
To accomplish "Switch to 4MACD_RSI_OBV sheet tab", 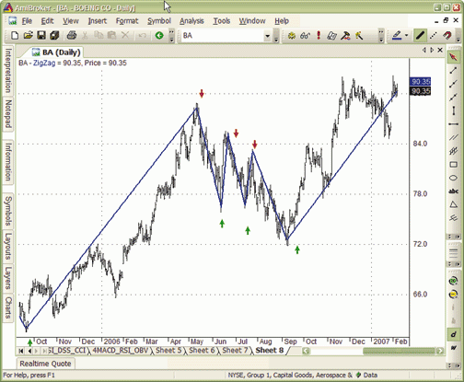I will coord(120,350).
